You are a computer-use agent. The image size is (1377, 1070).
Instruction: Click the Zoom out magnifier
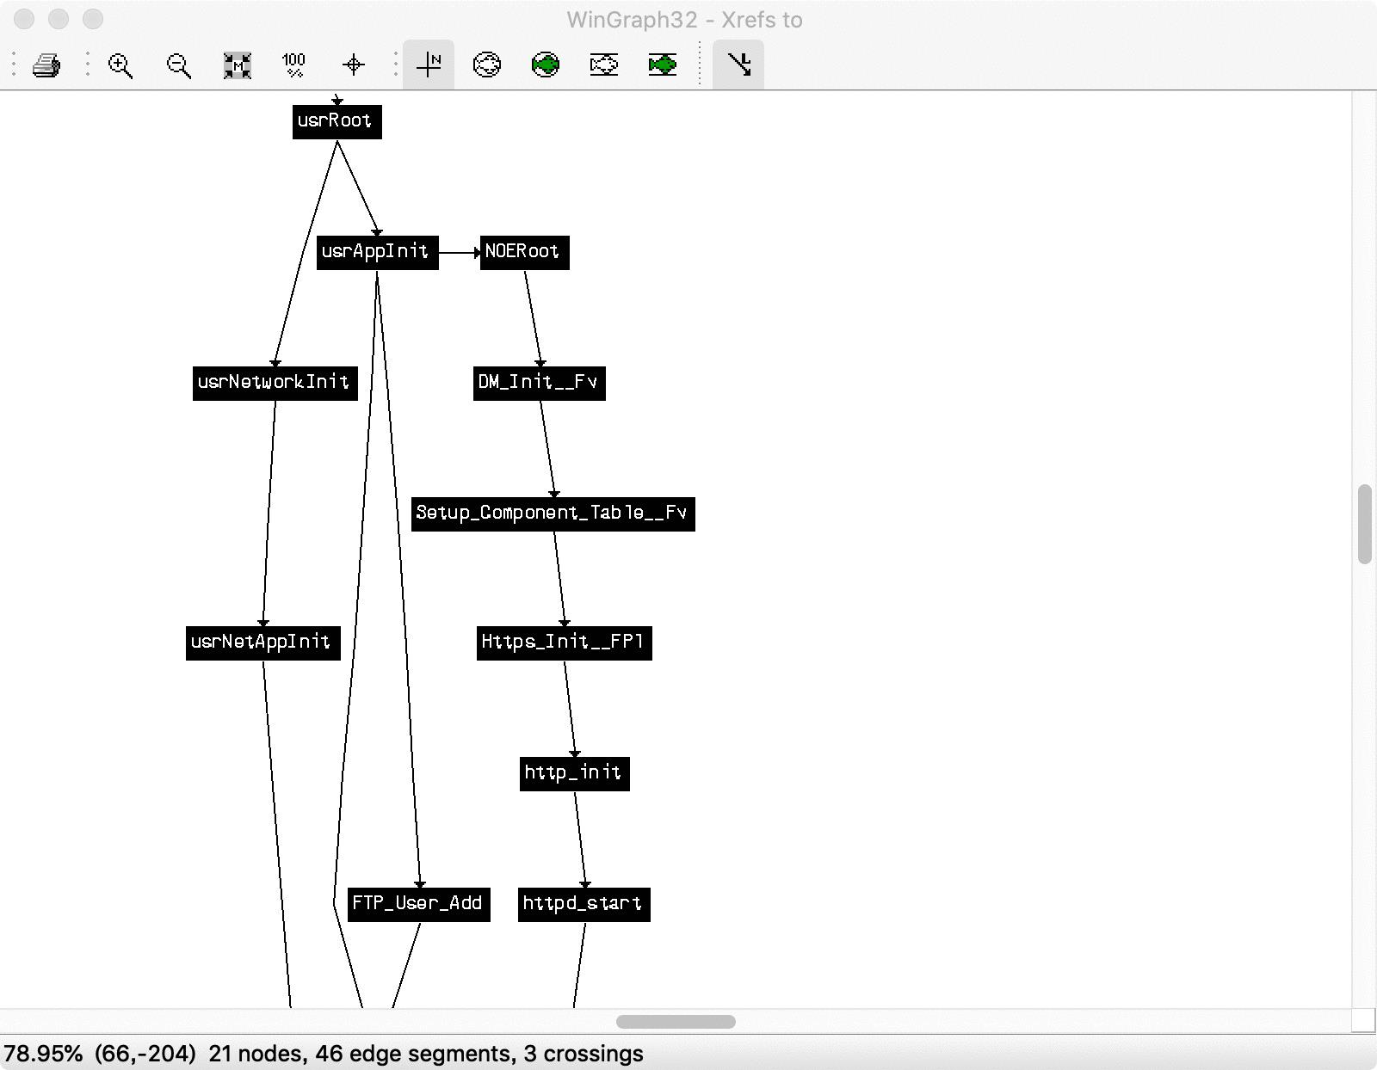tap(179, 65)
